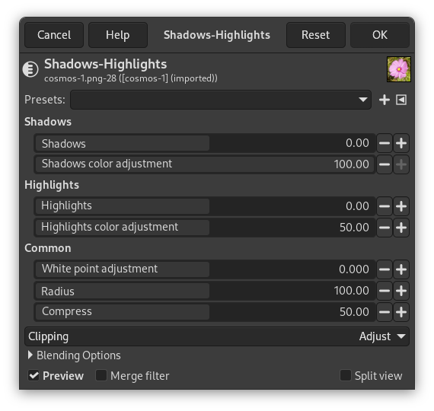Enable the Split view checkbox
The image size is (434, 411).
(346, 375)
